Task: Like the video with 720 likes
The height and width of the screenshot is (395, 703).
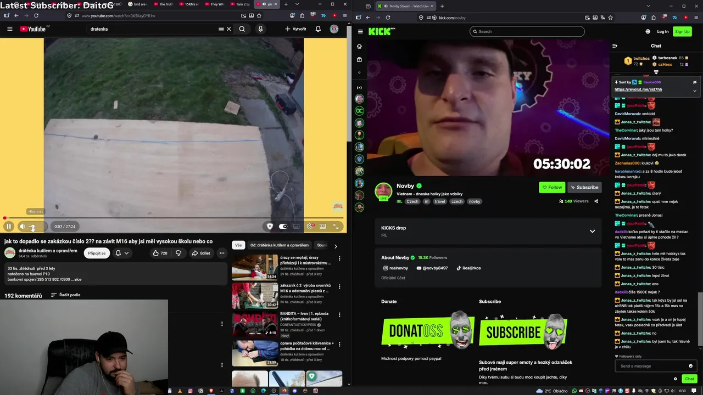Action: coord(160,253)
